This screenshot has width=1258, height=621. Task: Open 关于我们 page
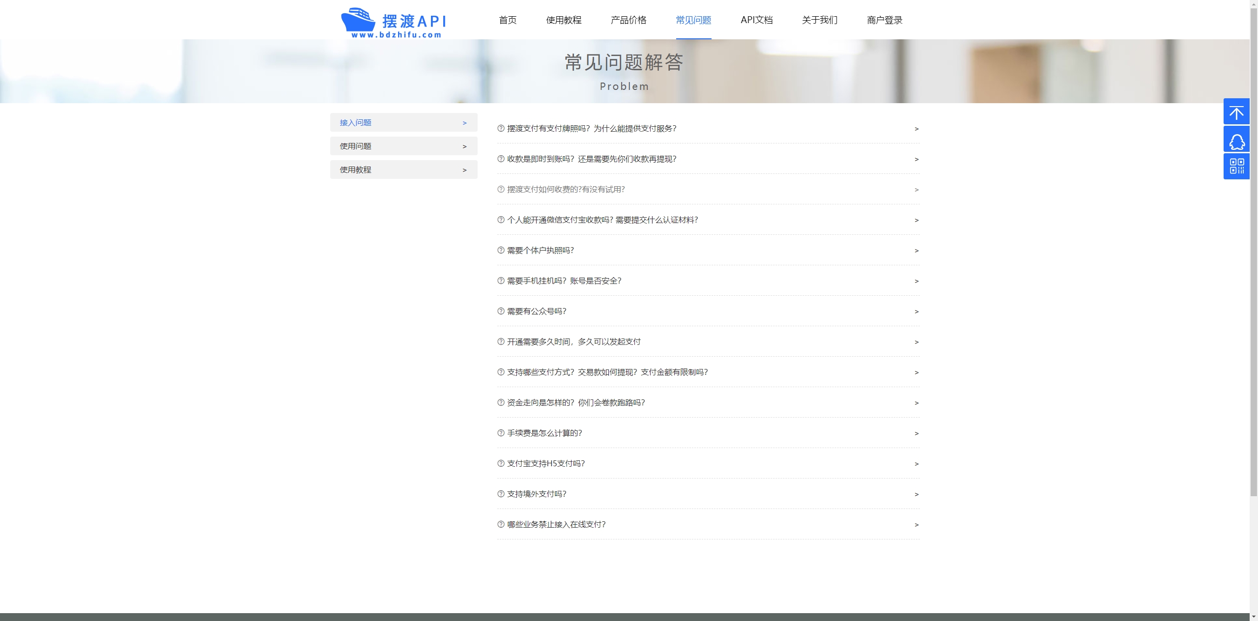(820, 20)
